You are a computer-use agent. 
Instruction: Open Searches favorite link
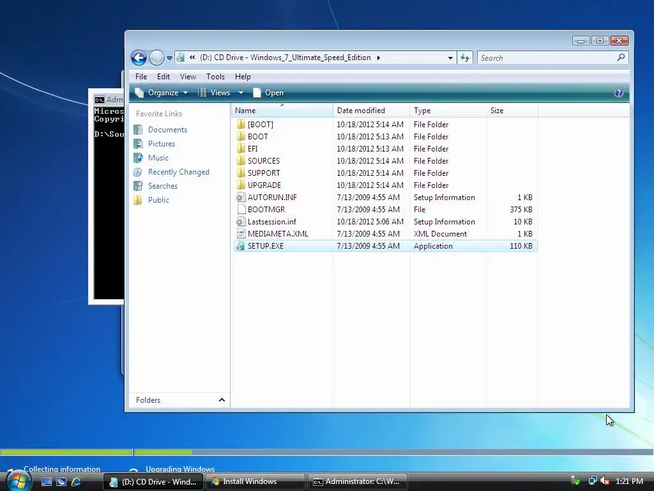tap(163, 186)
